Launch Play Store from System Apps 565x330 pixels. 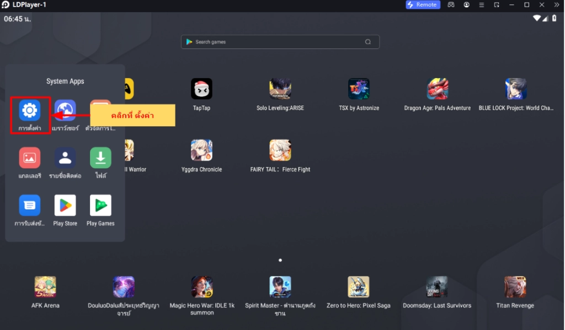click(65, 205)
